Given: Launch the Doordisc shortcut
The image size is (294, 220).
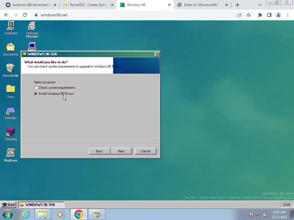Looking at the screenshot, I should pyautogui.click(x=11, y=113).
